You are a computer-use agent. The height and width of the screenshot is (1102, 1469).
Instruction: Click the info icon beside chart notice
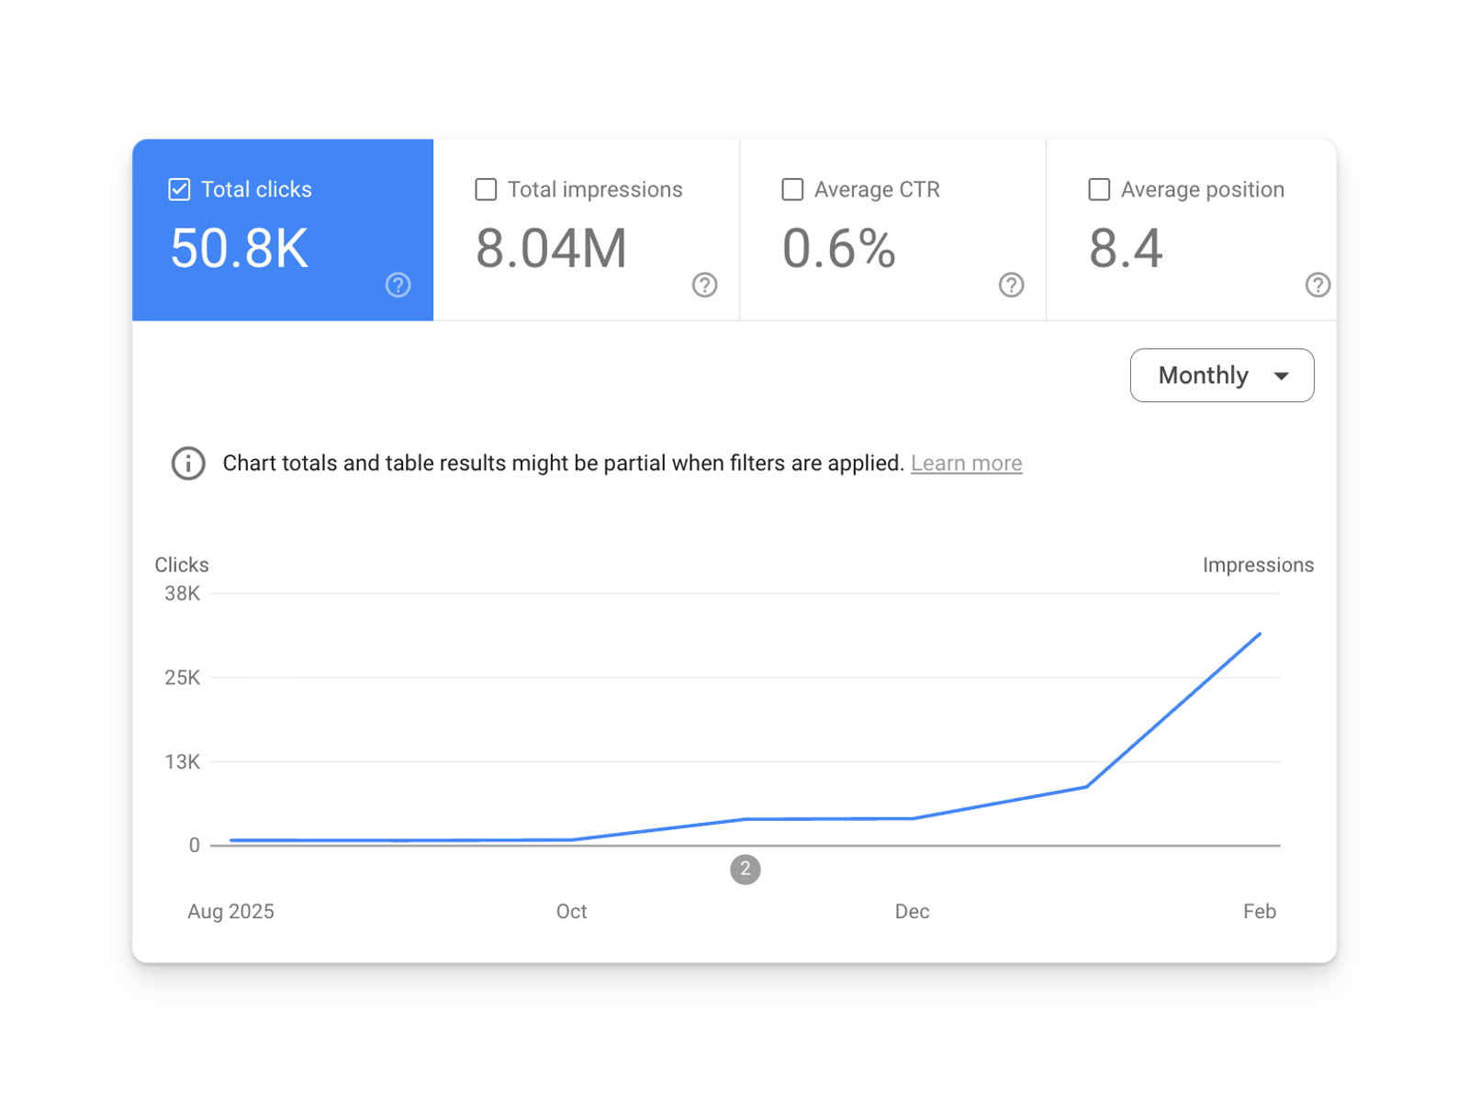coord(188,463)
